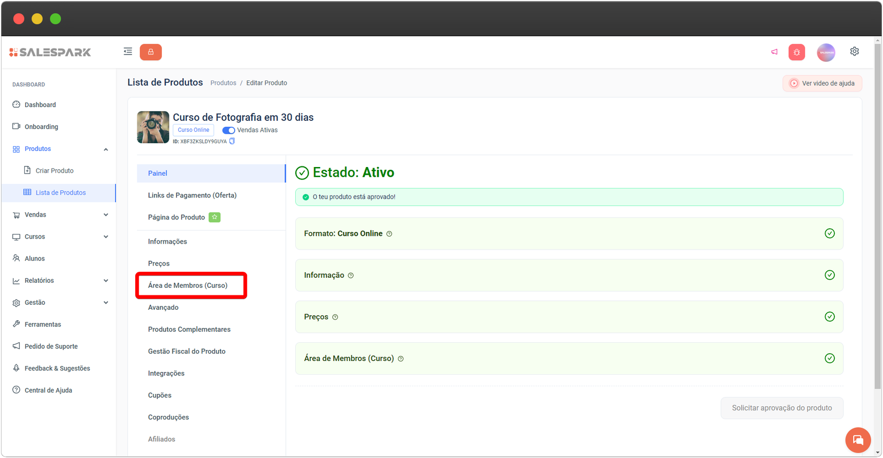Toggle the Vendas Ativas switch
Image resolution: width=883 pixels, height=458 pixels.
tap(228, 131)
